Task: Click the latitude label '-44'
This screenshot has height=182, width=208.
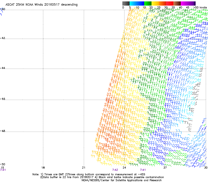Action: [3, 68]
